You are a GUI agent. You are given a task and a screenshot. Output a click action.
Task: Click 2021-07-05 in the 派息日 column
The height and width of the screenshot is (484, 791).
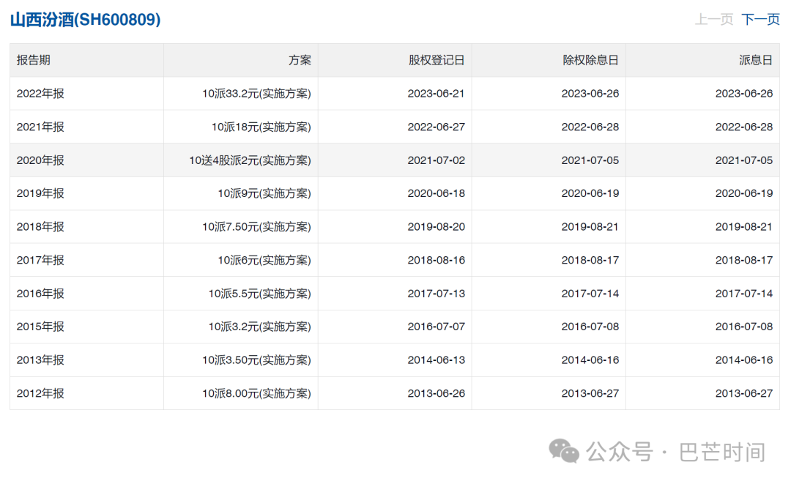744,160
